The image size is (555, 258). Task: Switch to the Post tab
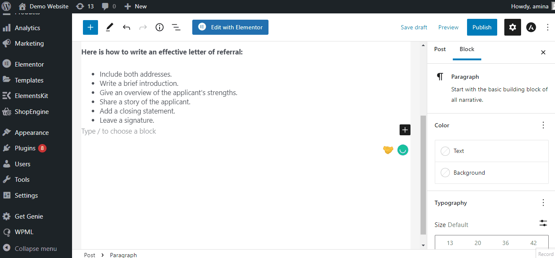(440, 49)
